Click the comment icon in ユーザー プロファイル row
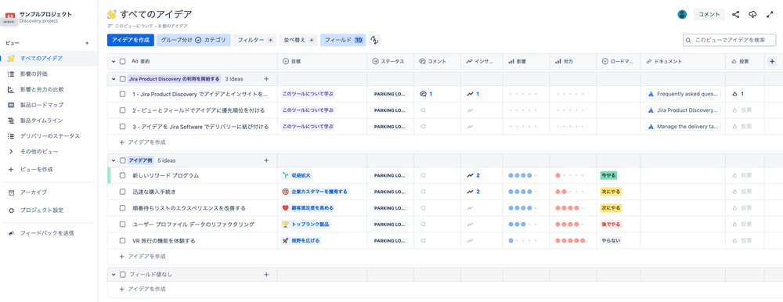Viewport: 783px width, 302px height. (423, 225)
